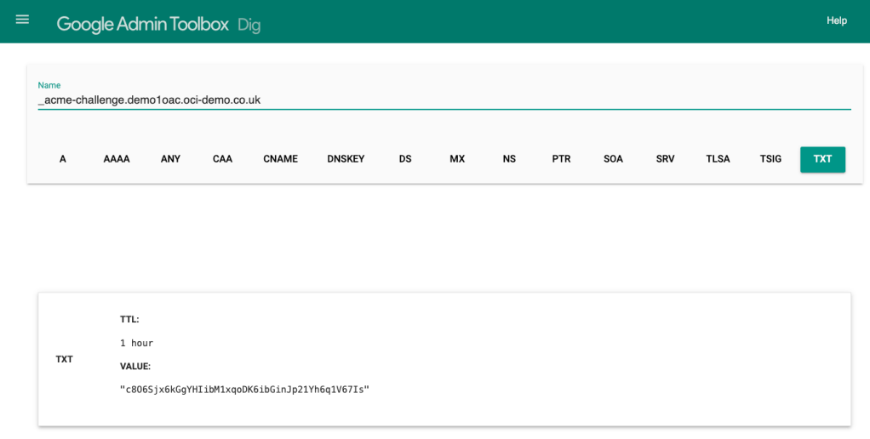This screenshot has width=870, height=439.
Task: Select the PTR record type
Action: (x=561, y=159)
